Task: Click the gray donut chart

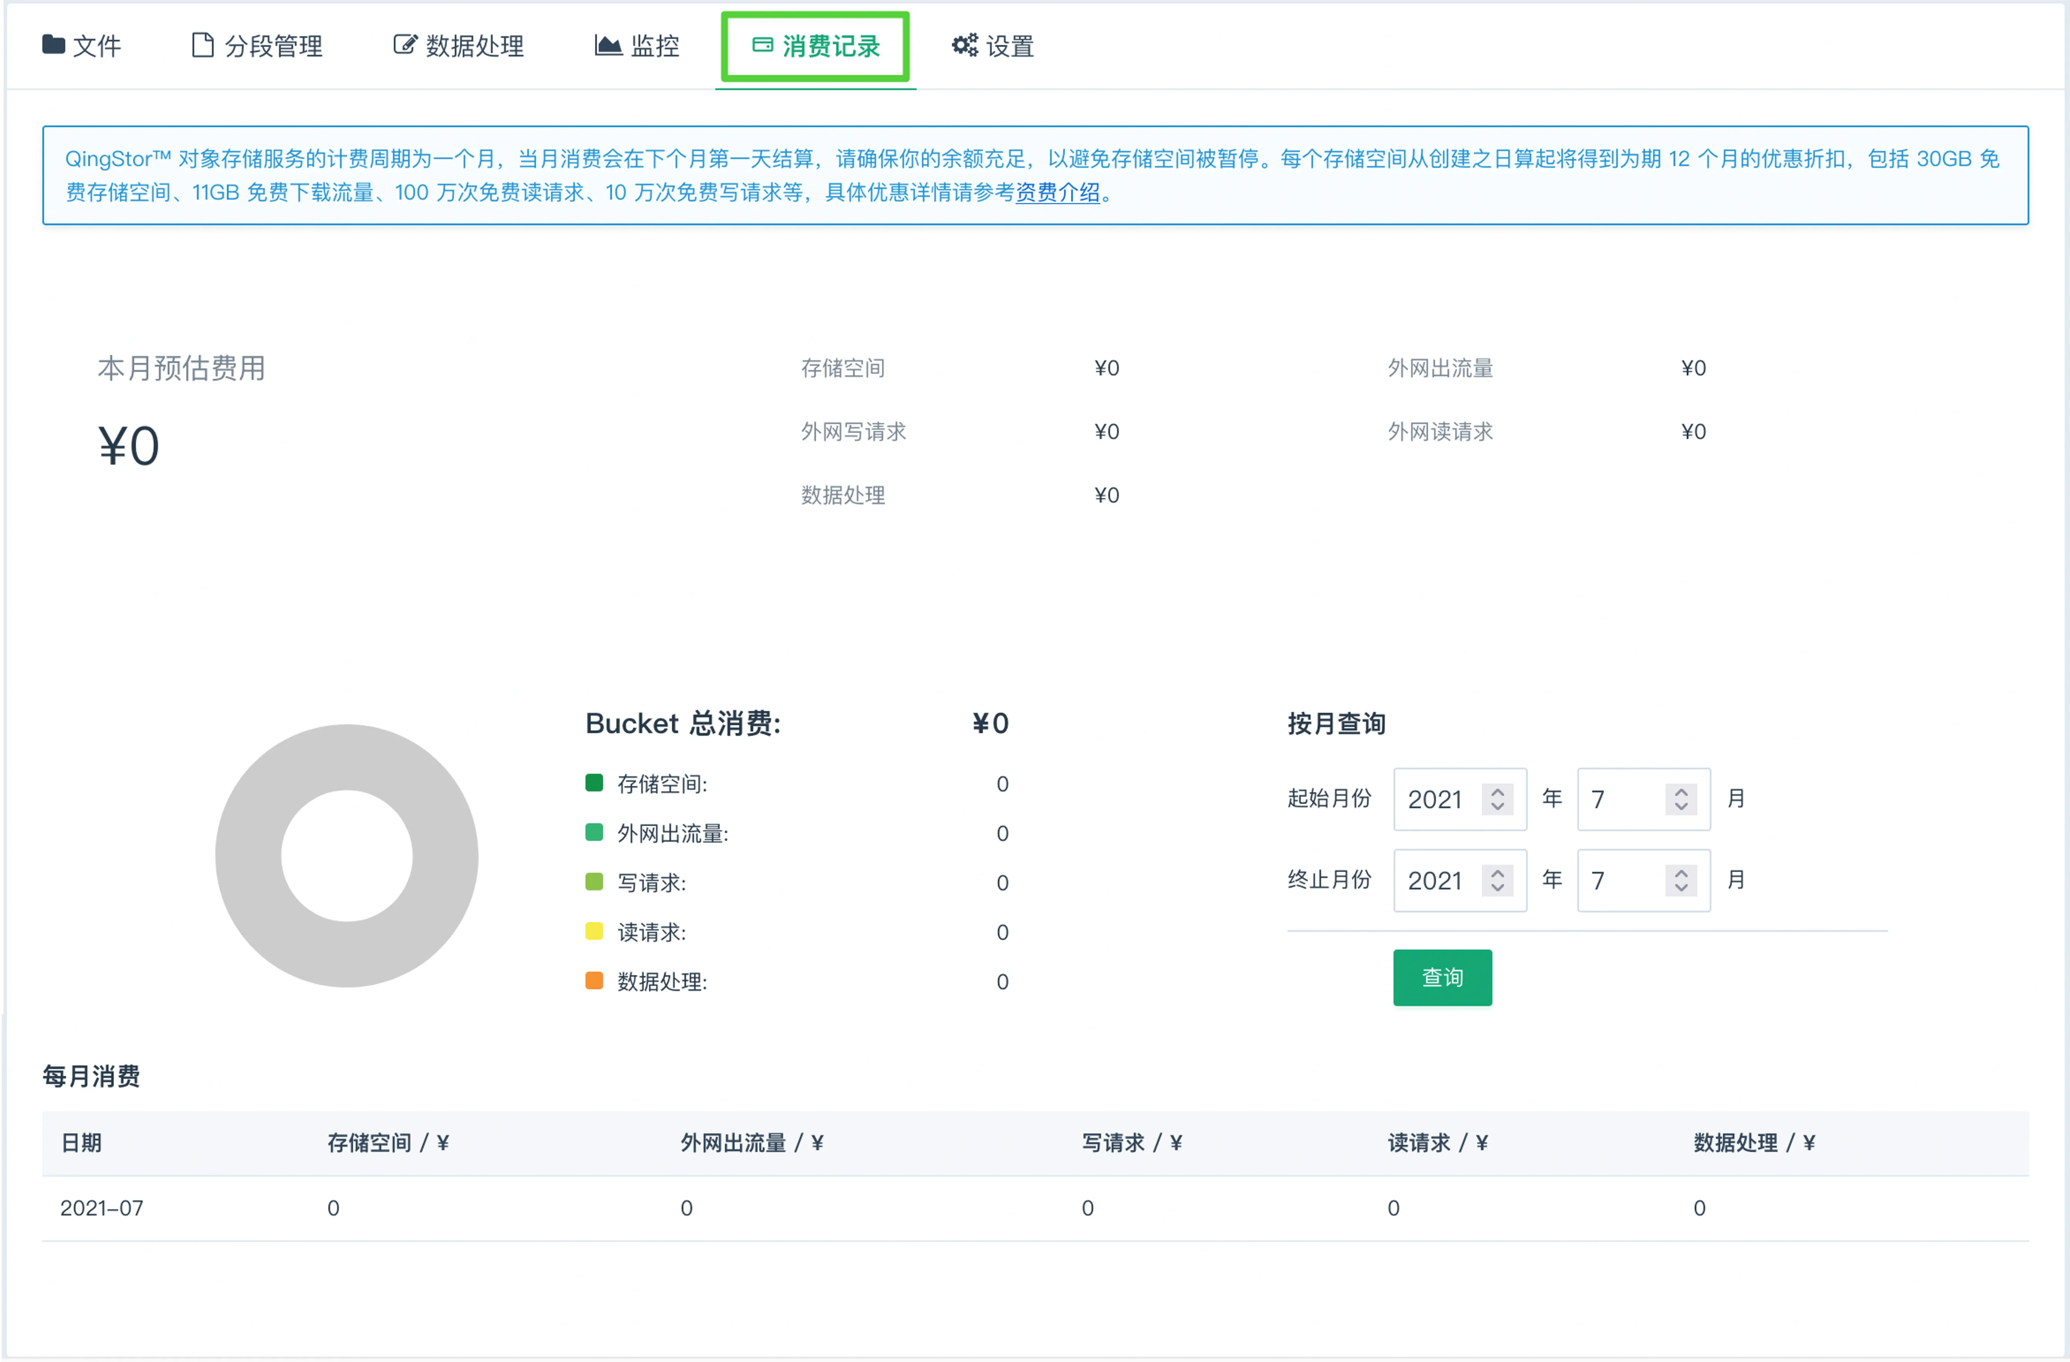Action: click(248, 856)
